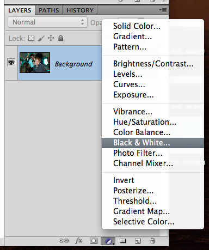The height and width of the screenshot is (250, 209).
Task: Click the delete layer trash icon
Action: [x=152, y=241]
